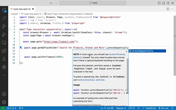This screenshot has width=176, height=110.
Task: Click the 'Usage' heading in documentation popup
Action: click(76, 85)
